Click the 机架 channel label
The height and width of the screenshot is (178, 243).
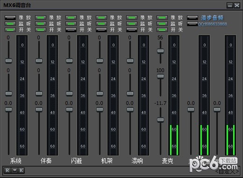107,161
